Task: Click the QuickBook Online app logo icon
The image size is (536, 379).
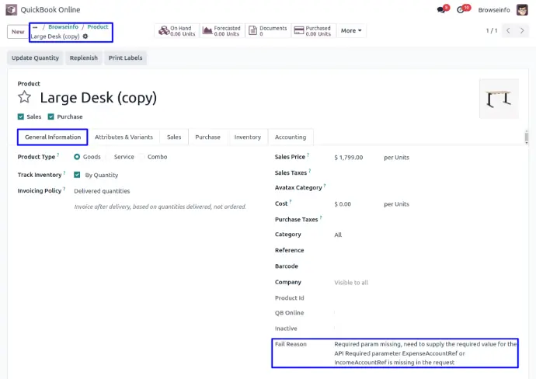Action: point(10,10)
